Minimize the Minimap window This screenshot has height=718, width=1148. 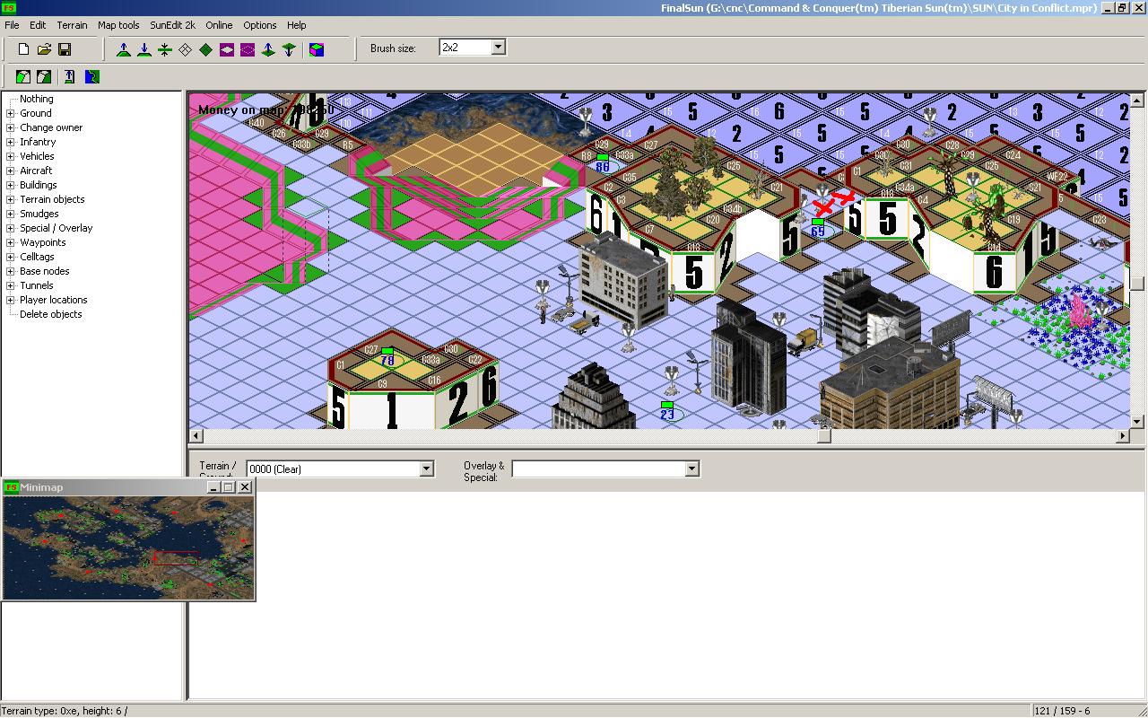click(213, 487)
